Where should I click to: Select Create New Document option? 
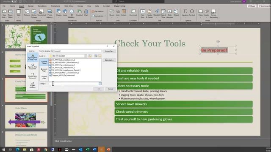coord(33,76)
